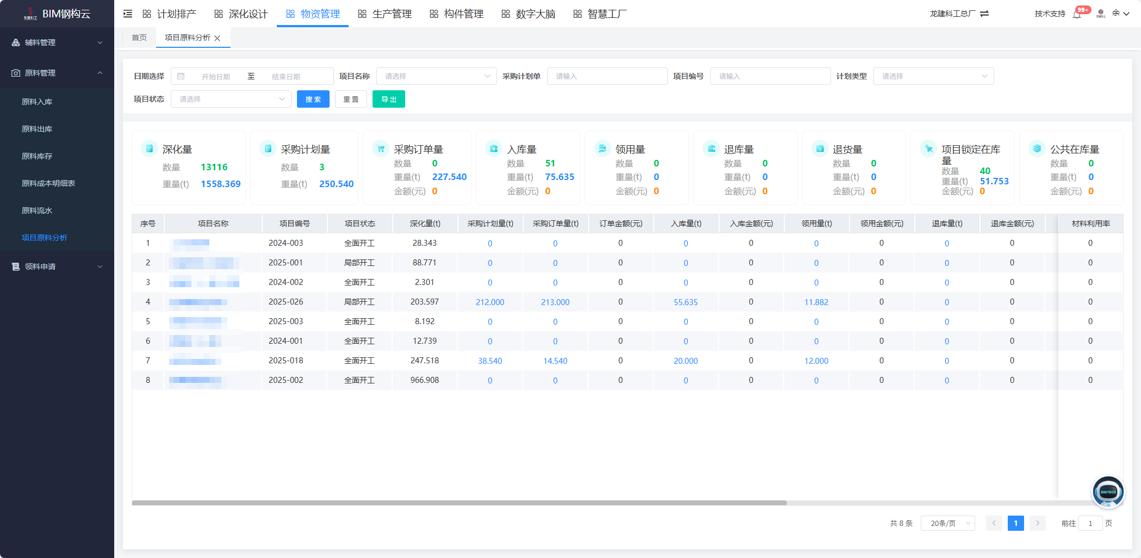Click the 结束日期 date field
The image size is (1141, 558).
tap(286, 77)
